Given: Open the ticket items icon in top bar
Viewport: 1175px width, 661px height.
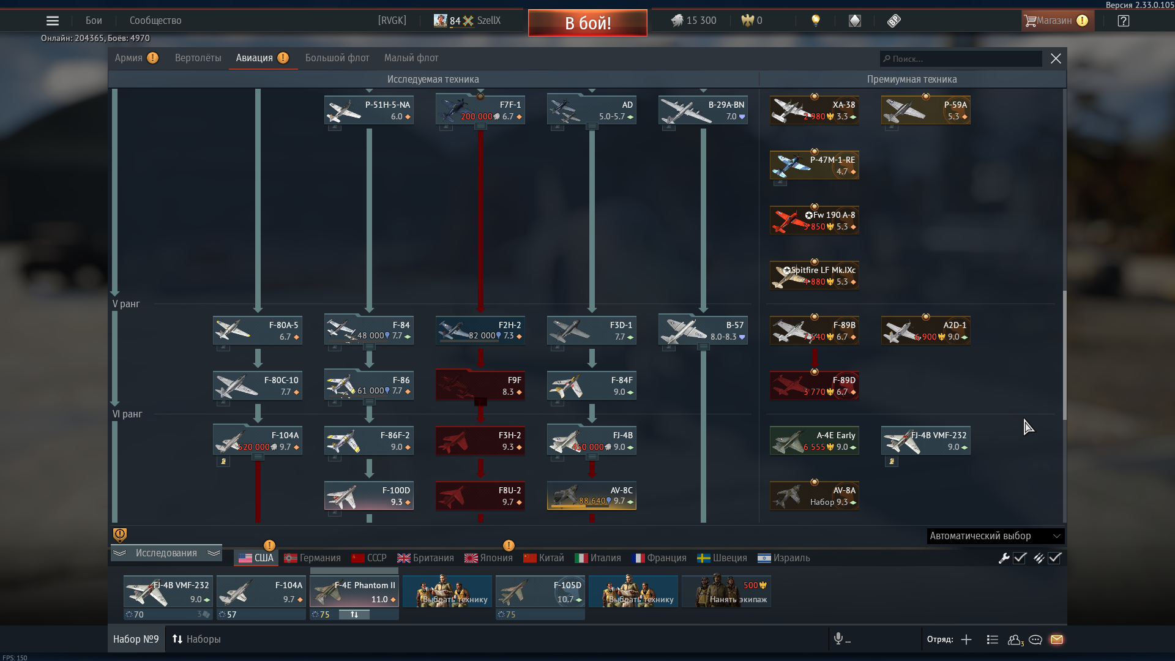Looking at the screenshot, I should pos(894,21).
